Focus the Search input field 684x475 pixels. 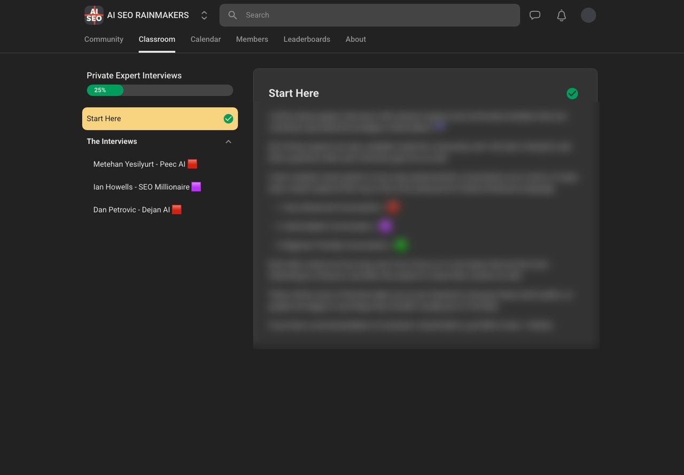370,15
